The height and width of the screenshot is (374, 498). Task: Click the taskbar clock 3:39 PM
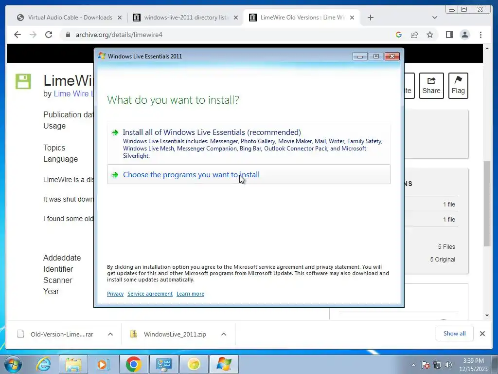(x=473, y=361)
